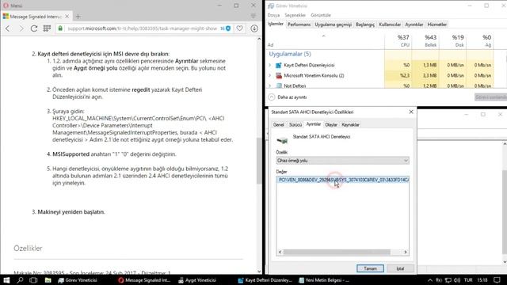Open File Explorer from taskbar

[x=48, y=280]
